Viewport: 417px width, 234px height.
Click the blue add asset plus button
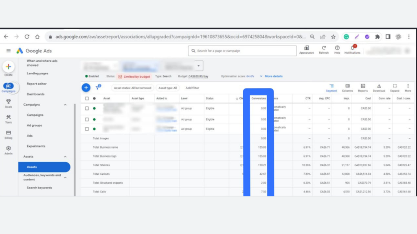click(86, 88)
